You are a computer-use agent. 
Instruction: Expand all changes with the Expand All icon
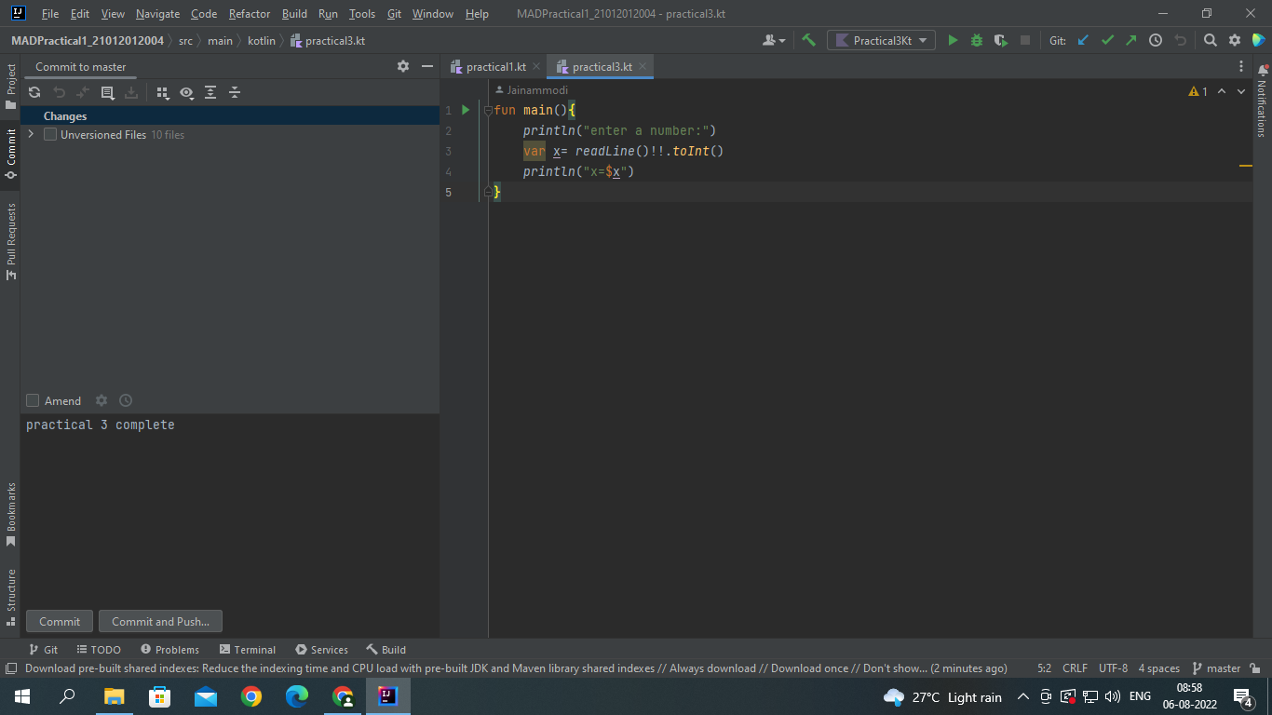pyautogui.click(x=210, y=92)
